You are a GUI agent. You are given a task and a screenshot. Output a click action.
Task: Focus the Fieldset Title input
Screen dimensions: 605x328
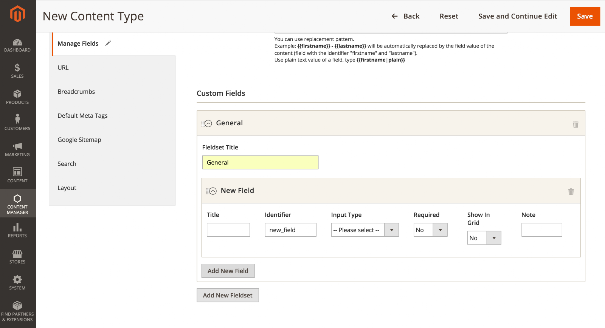(260, 162)
